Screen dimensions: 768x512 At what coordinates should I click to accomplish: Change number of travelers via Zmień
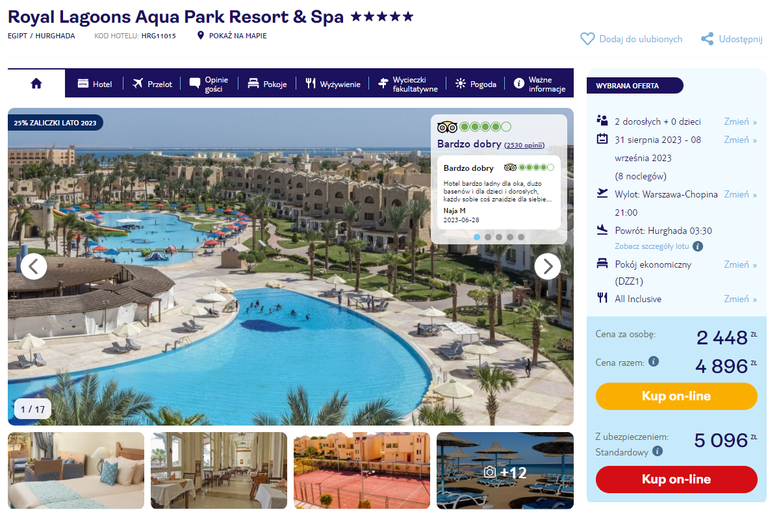coord(740,122)
